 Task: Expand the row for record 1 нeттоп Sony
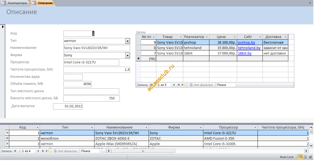(7, 133)
